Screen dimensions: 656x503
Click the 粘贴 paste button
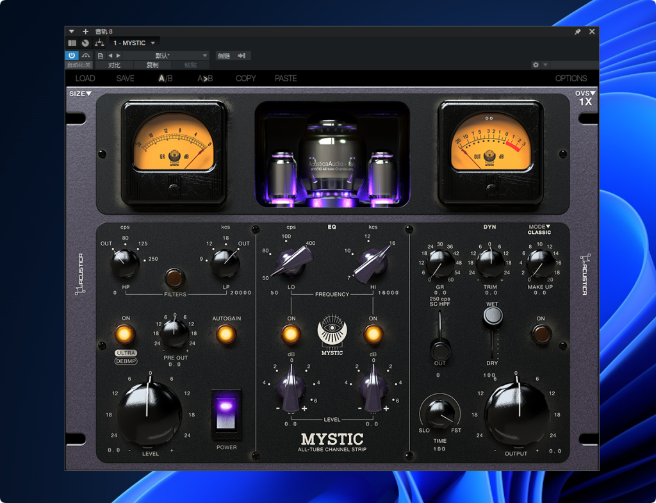[190, 65]
